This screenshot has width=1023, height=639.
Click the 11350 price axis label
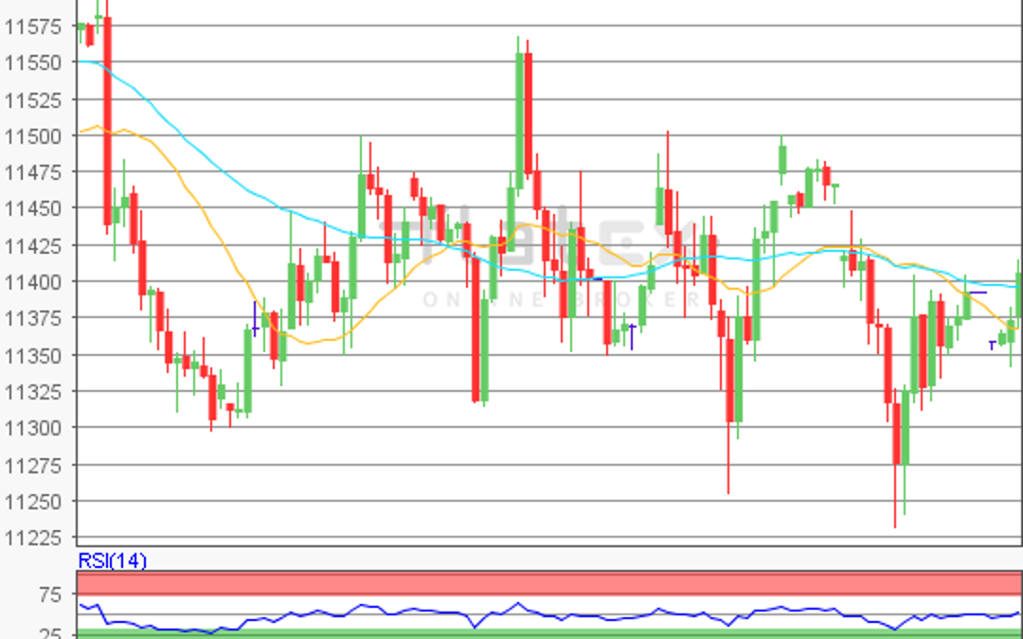pos(32,355)
